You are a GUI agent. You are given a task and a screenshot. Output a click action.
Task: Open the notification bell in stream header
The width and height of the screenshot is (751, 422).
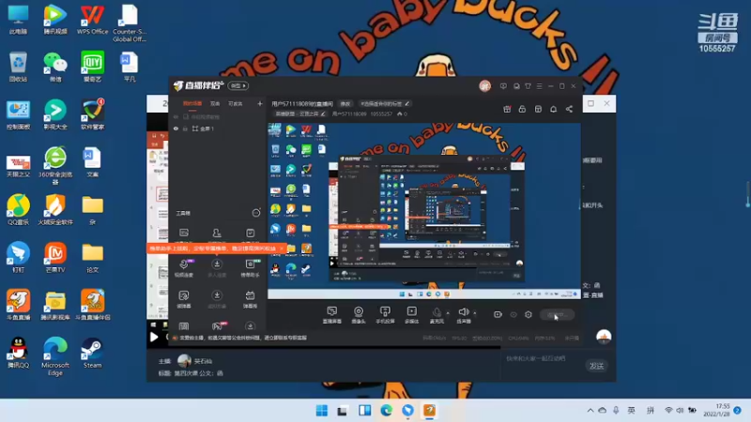(553, 109)
